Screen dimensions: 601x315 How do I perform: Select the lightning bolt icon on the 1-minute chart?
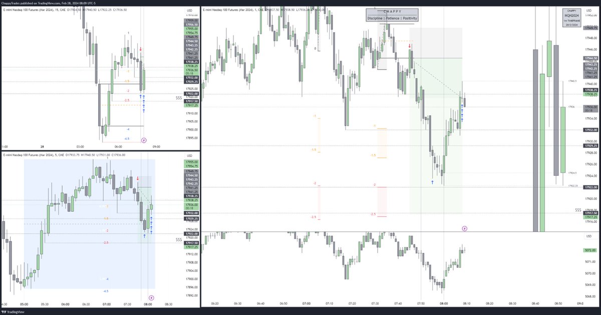(x=465, y=228)
